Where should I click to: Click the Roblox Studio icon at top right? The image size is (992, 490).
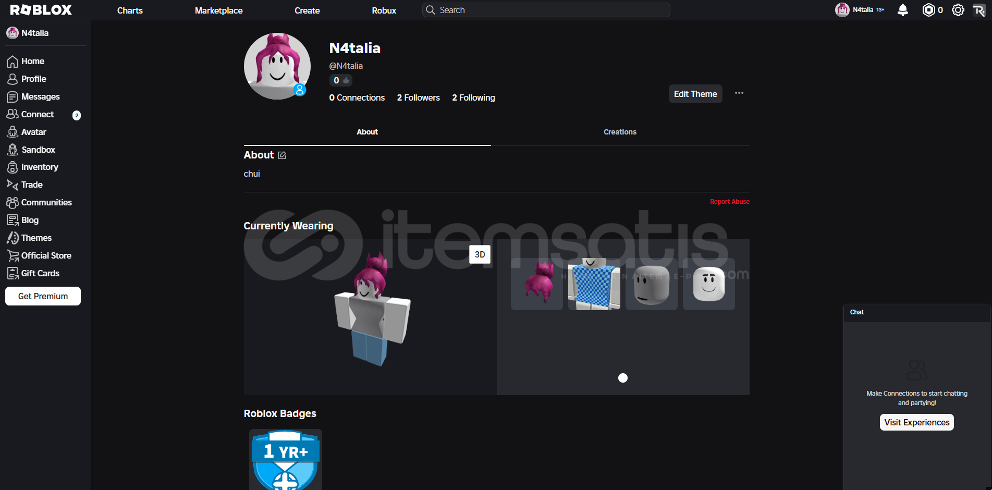979,10
